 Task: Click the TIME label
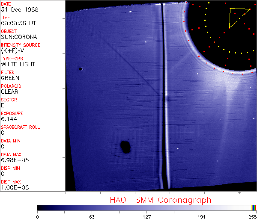(6, 18)
